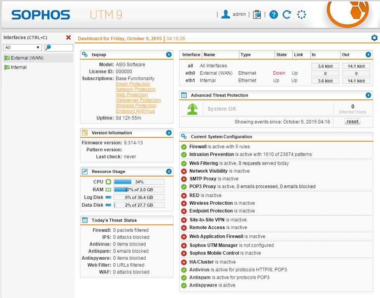This screenshot has height=298, width=380.
Task: Click the Data Disk usage bar
Action: 139,205
